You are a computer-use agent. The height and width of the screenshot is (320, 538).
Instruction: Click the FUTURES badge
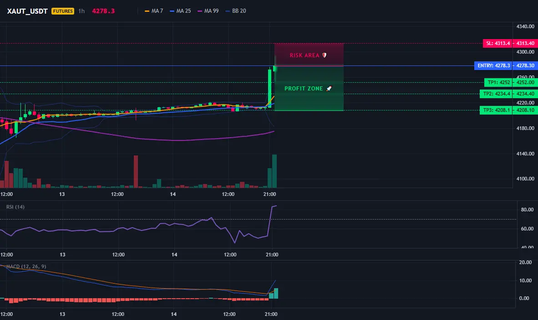coord(63,11)
